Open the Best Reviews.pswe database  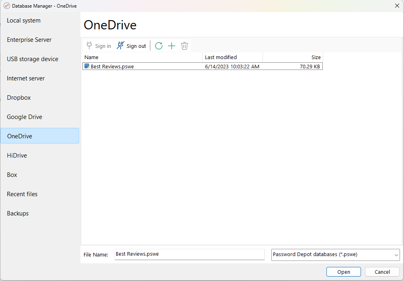[x=343, y=272]
